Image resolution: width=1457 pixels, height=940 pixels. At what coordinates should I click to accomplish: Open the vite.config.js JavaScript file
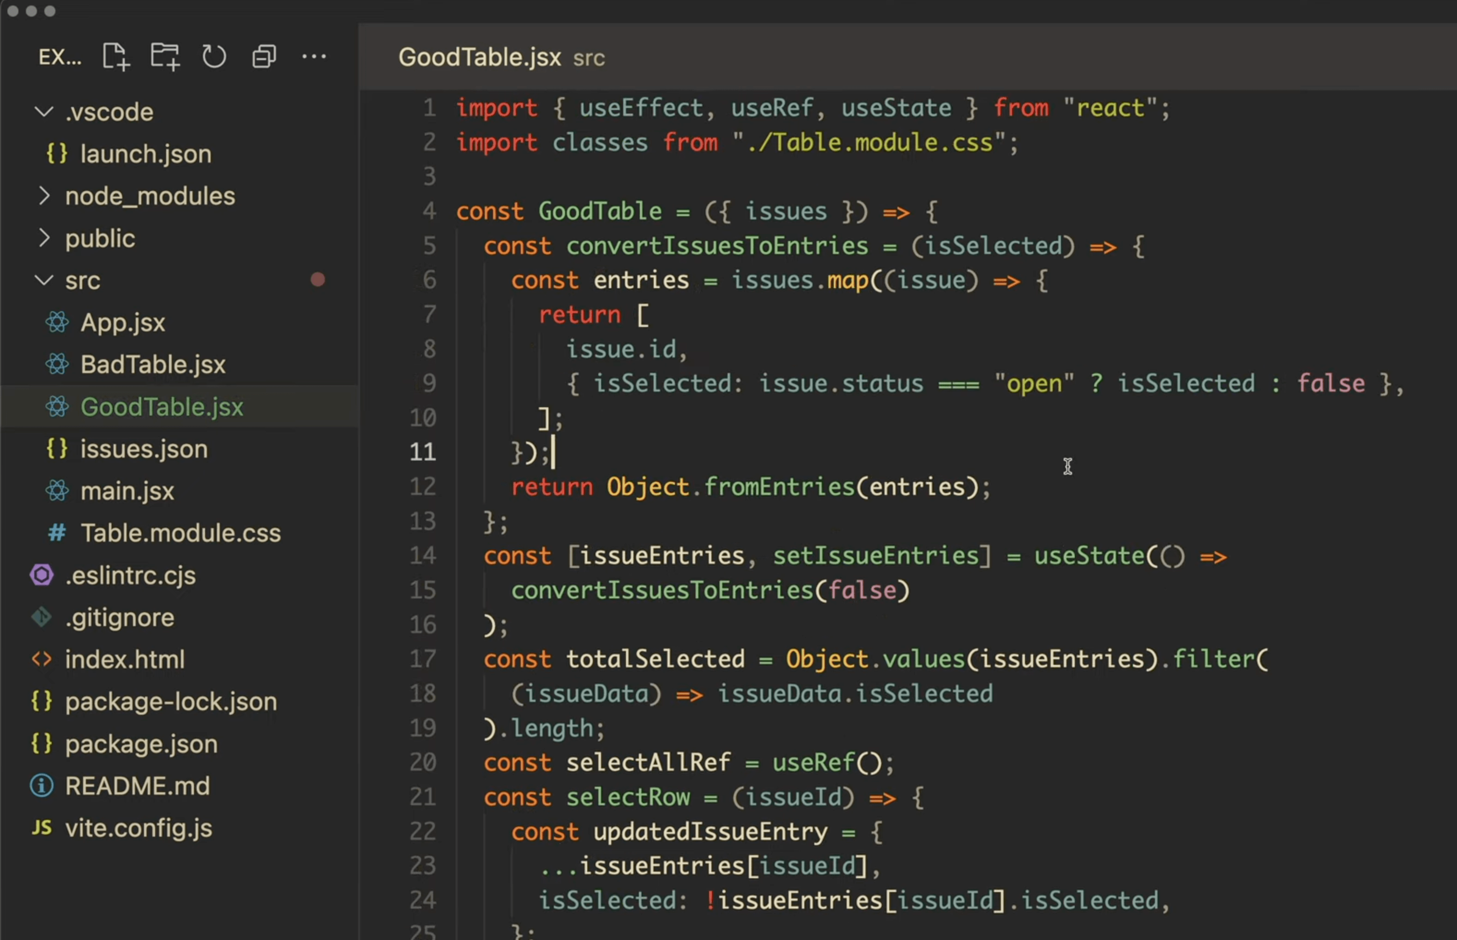click(138, 828)
